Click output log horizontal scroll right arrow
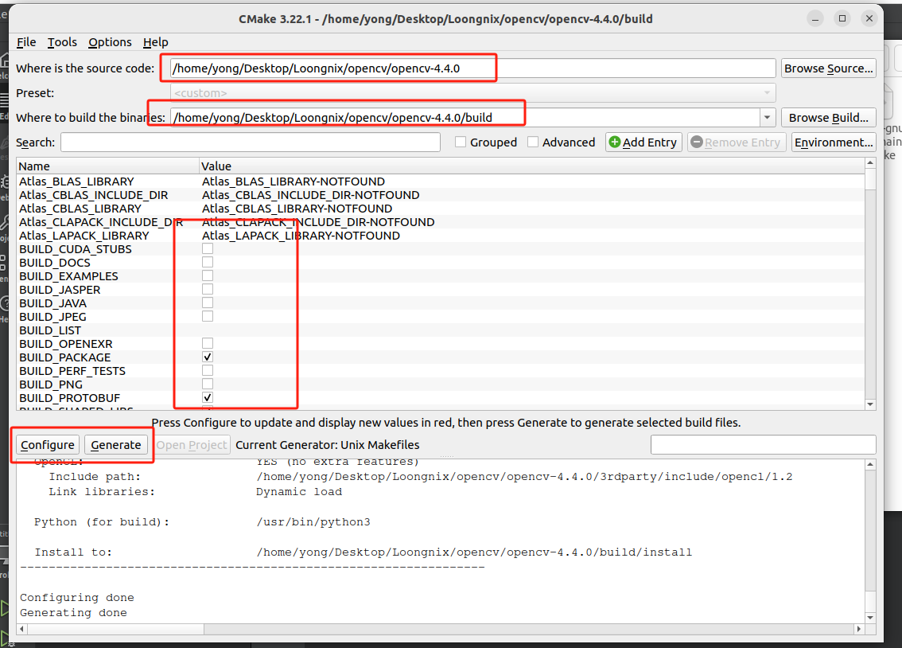This screenshot has height=648, width=902. 859,629
